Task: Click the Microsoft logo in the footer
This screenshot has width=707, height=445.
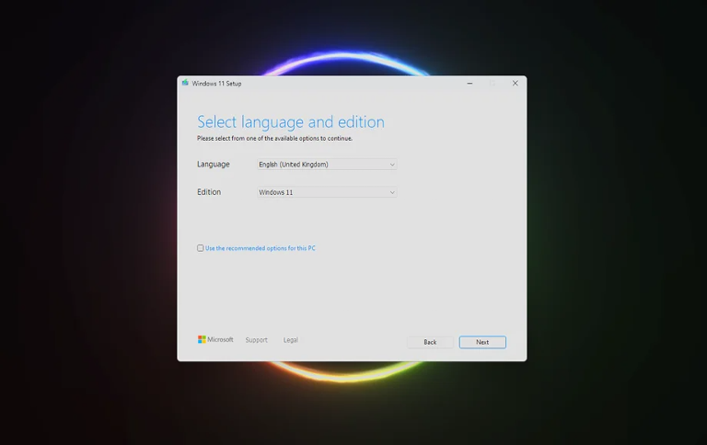Action: [x=215, y=339]
